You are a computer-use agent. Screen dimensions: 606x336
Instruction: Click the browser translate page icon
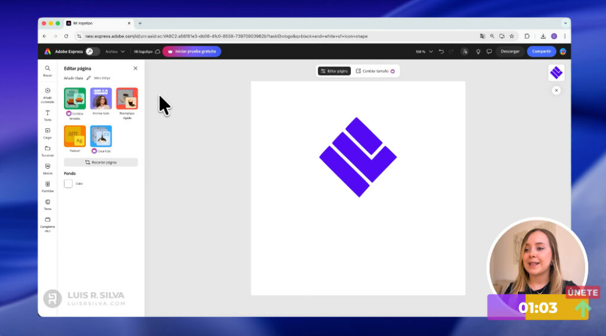click(482, 36)
